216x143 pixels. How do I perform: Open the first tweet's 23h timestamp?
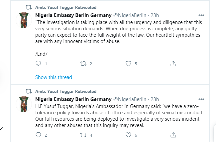[x=155, y=15]
